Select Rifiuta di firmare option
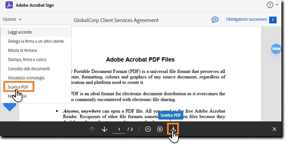This screenshot has height=144, width=298. (x=36, y=50)
